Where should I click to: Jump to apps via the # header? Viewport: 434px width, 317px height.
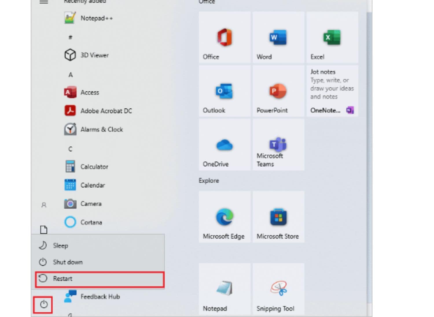[x=70, y=37]
